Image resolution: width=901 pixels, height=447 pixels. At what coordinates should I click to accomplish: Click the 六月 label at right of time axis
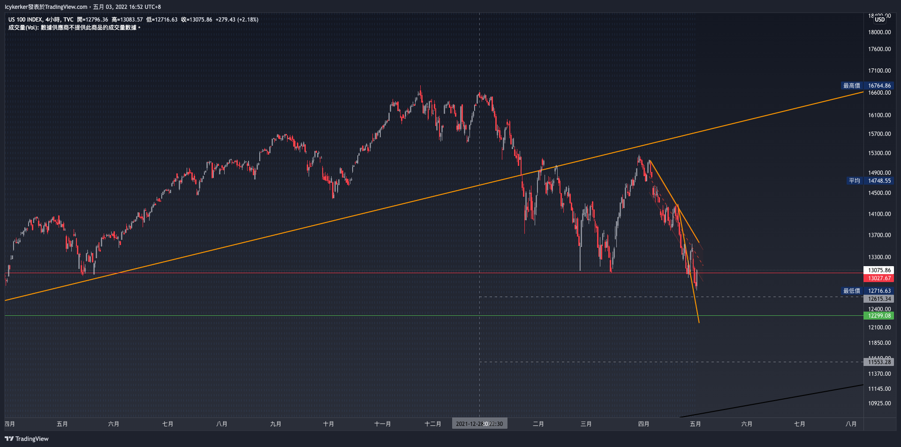click(x=747, y=424)
